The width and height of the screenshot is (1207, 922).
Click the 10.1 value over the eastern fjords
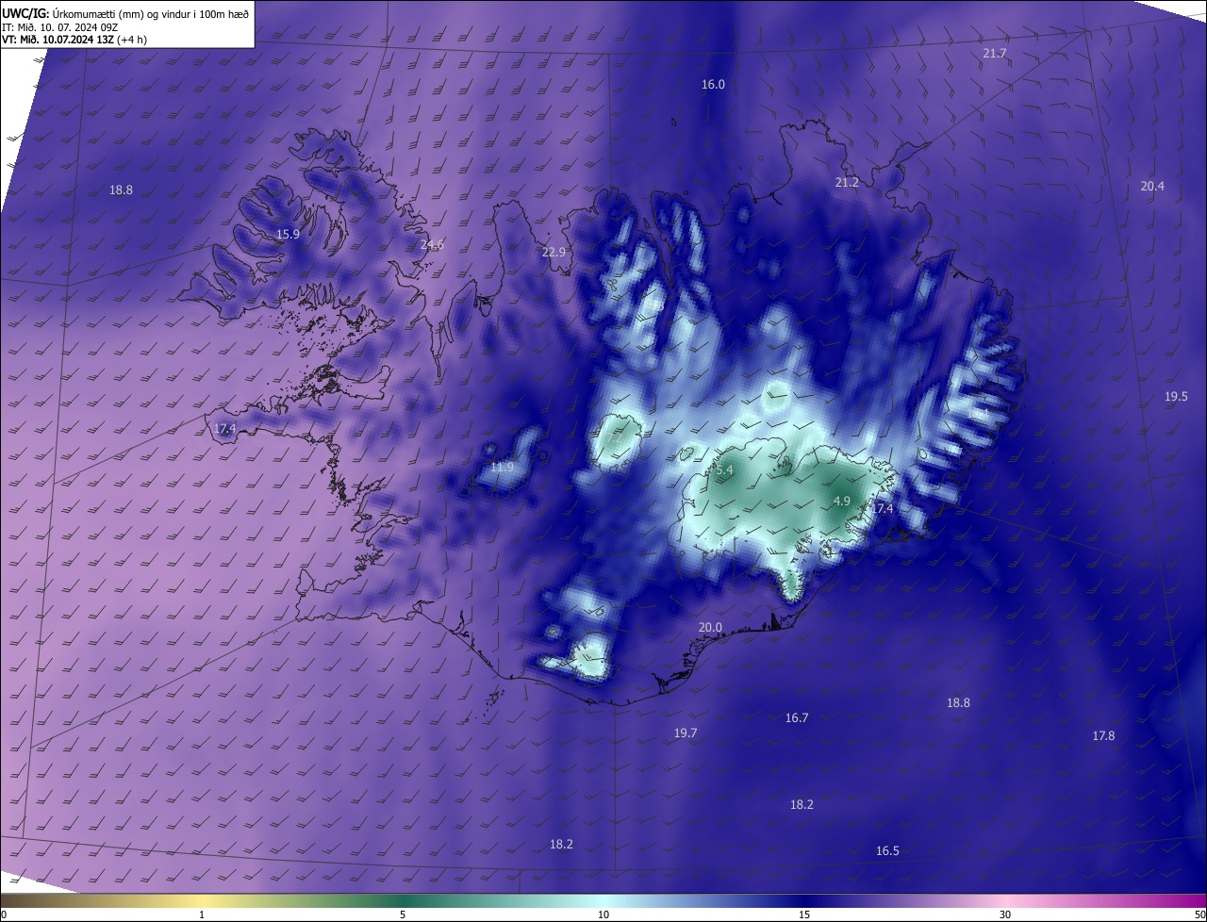(x=977, y=414)
